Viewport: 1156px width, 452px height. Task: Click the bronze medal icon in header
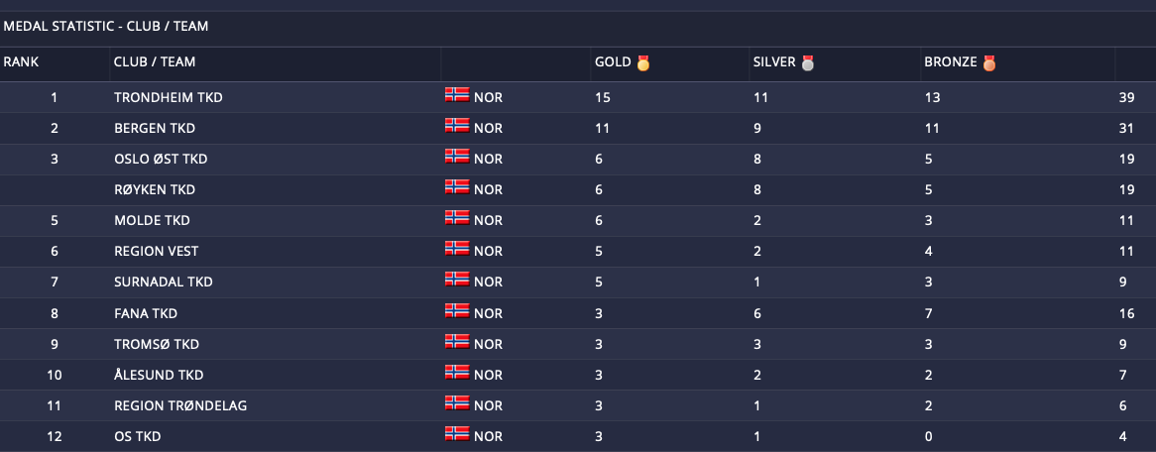988,63
